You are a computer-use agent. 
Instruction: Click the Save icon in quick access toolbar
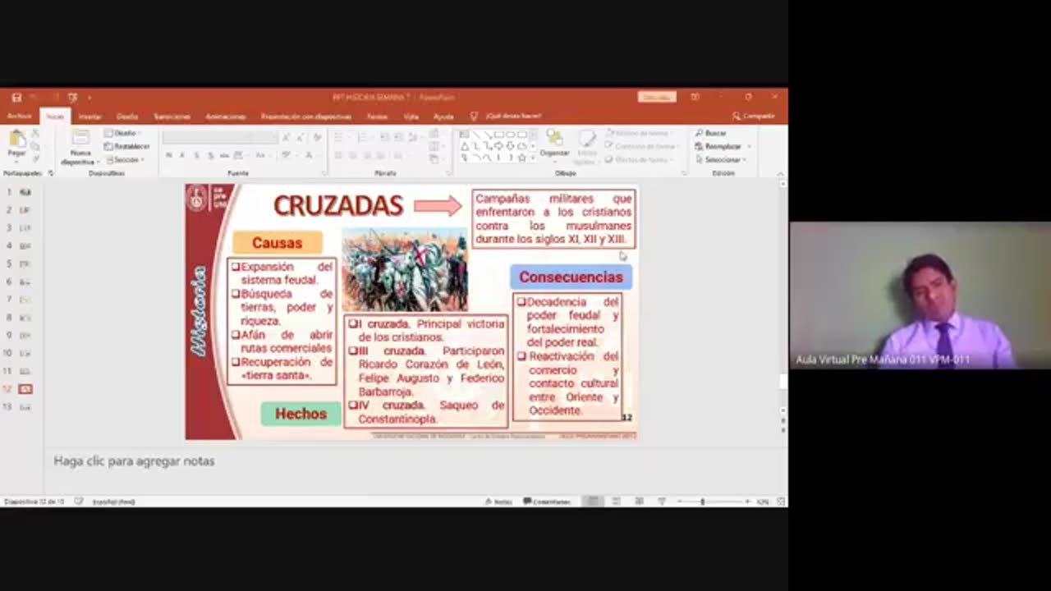pyautogui.click(x=16, y=97)
